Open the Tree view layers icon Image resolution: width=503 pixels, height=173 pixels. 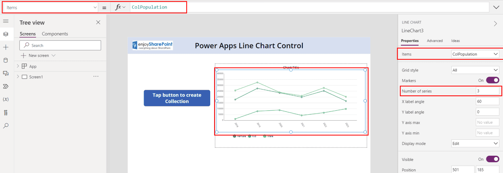coord(6,34)
